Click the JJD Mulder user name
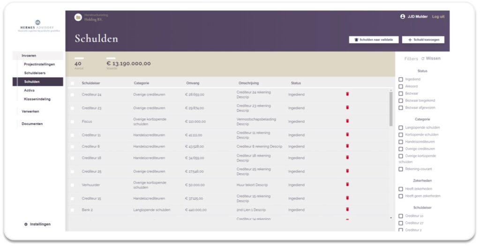The height and width of the screenshot is (246, 480). tap(418, 16)
